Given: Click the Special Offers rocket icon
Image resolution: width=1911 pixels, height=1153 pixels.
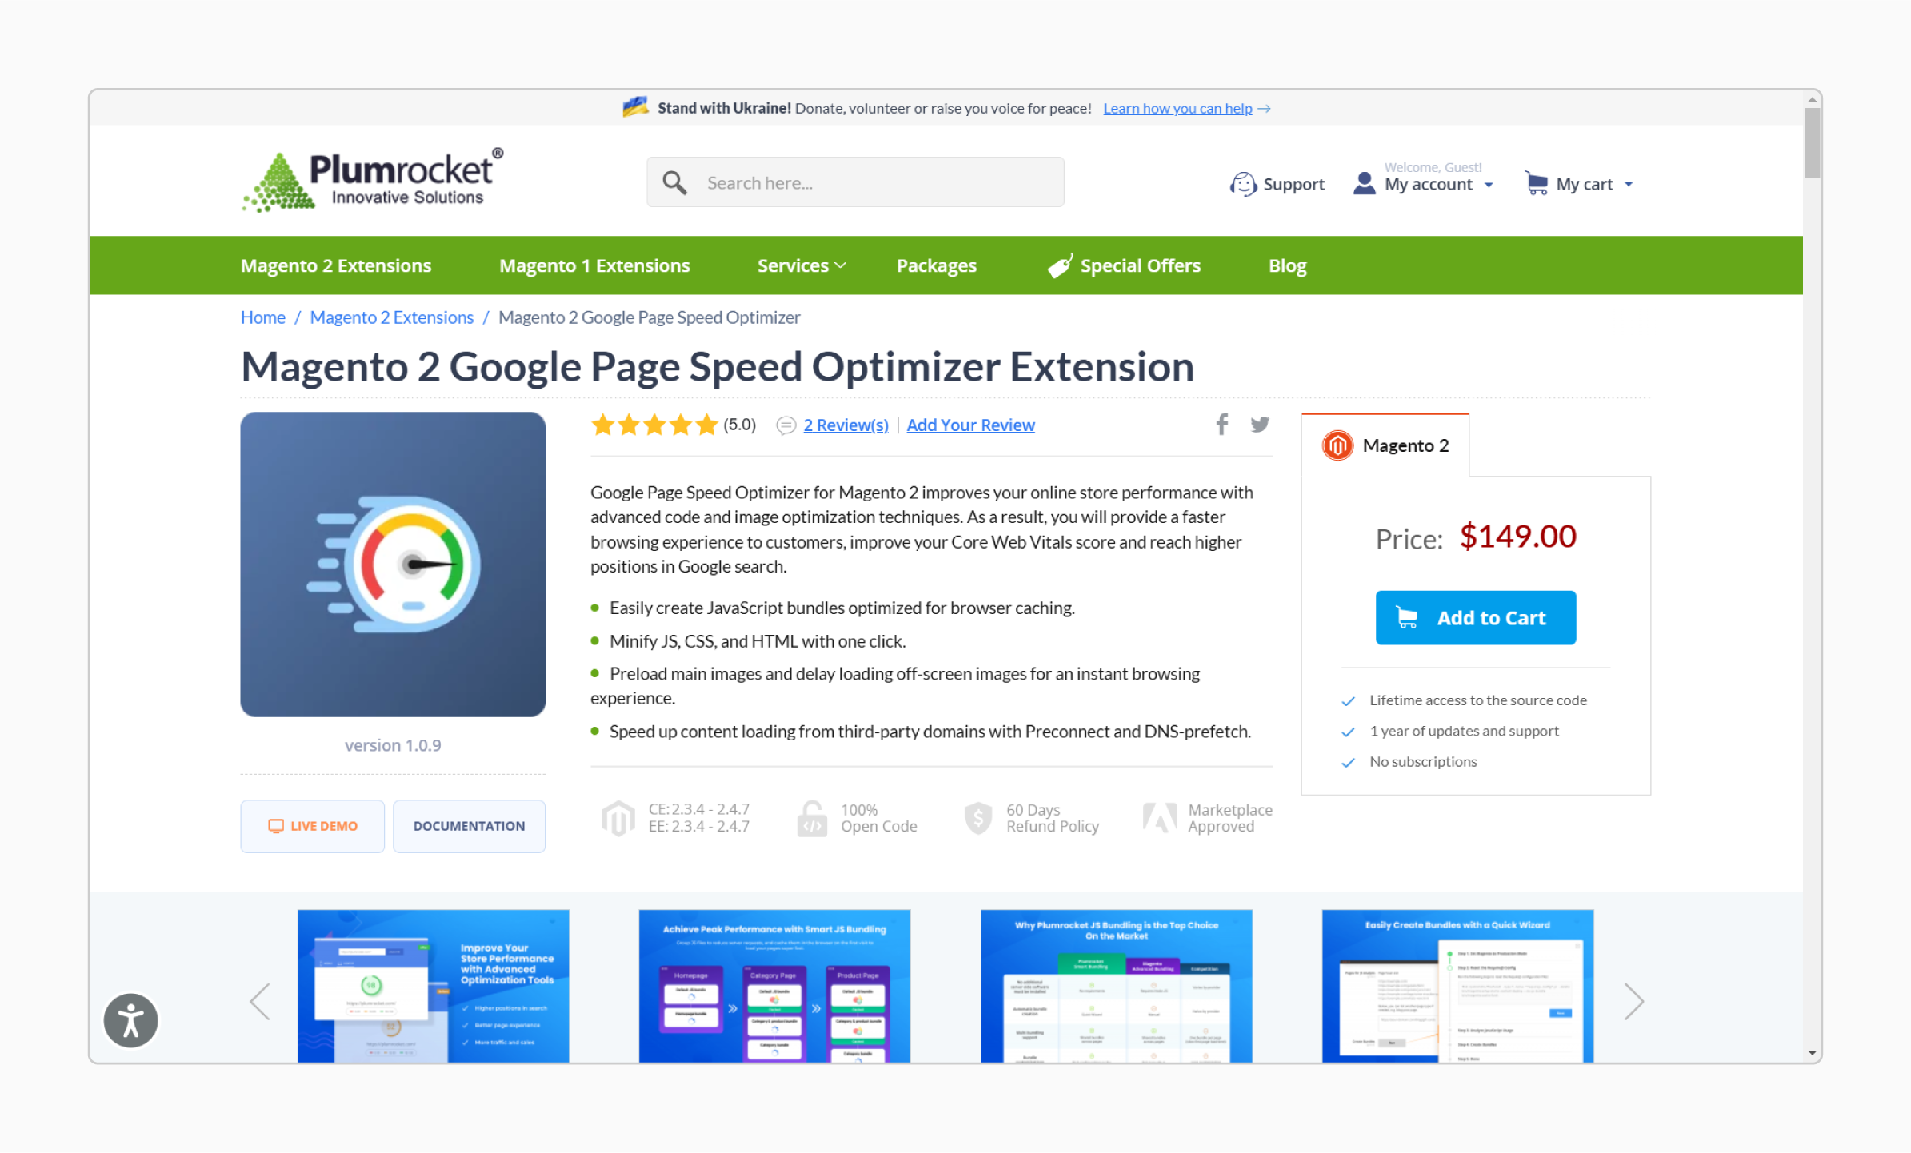Looking at the screenshot, I should (1057, 266).
